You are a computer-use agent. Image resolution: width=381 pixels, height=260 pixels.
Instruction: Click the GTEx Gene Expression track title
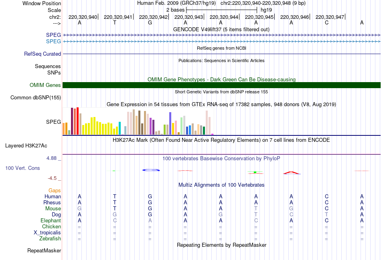click(x=221, y=105)
